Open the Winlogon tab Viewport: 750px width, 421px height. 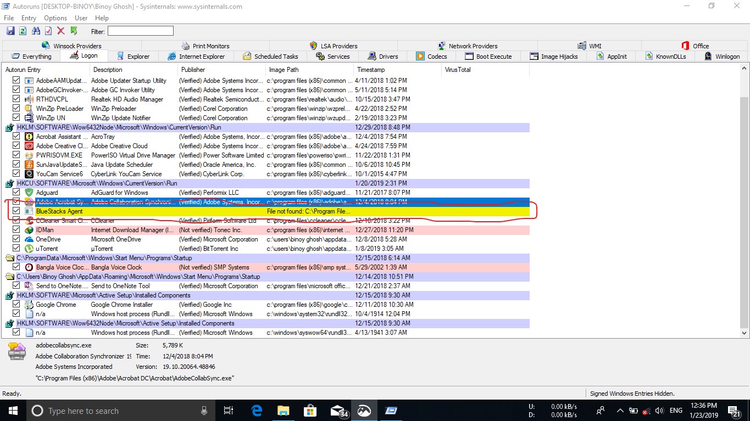pos(721,57)
